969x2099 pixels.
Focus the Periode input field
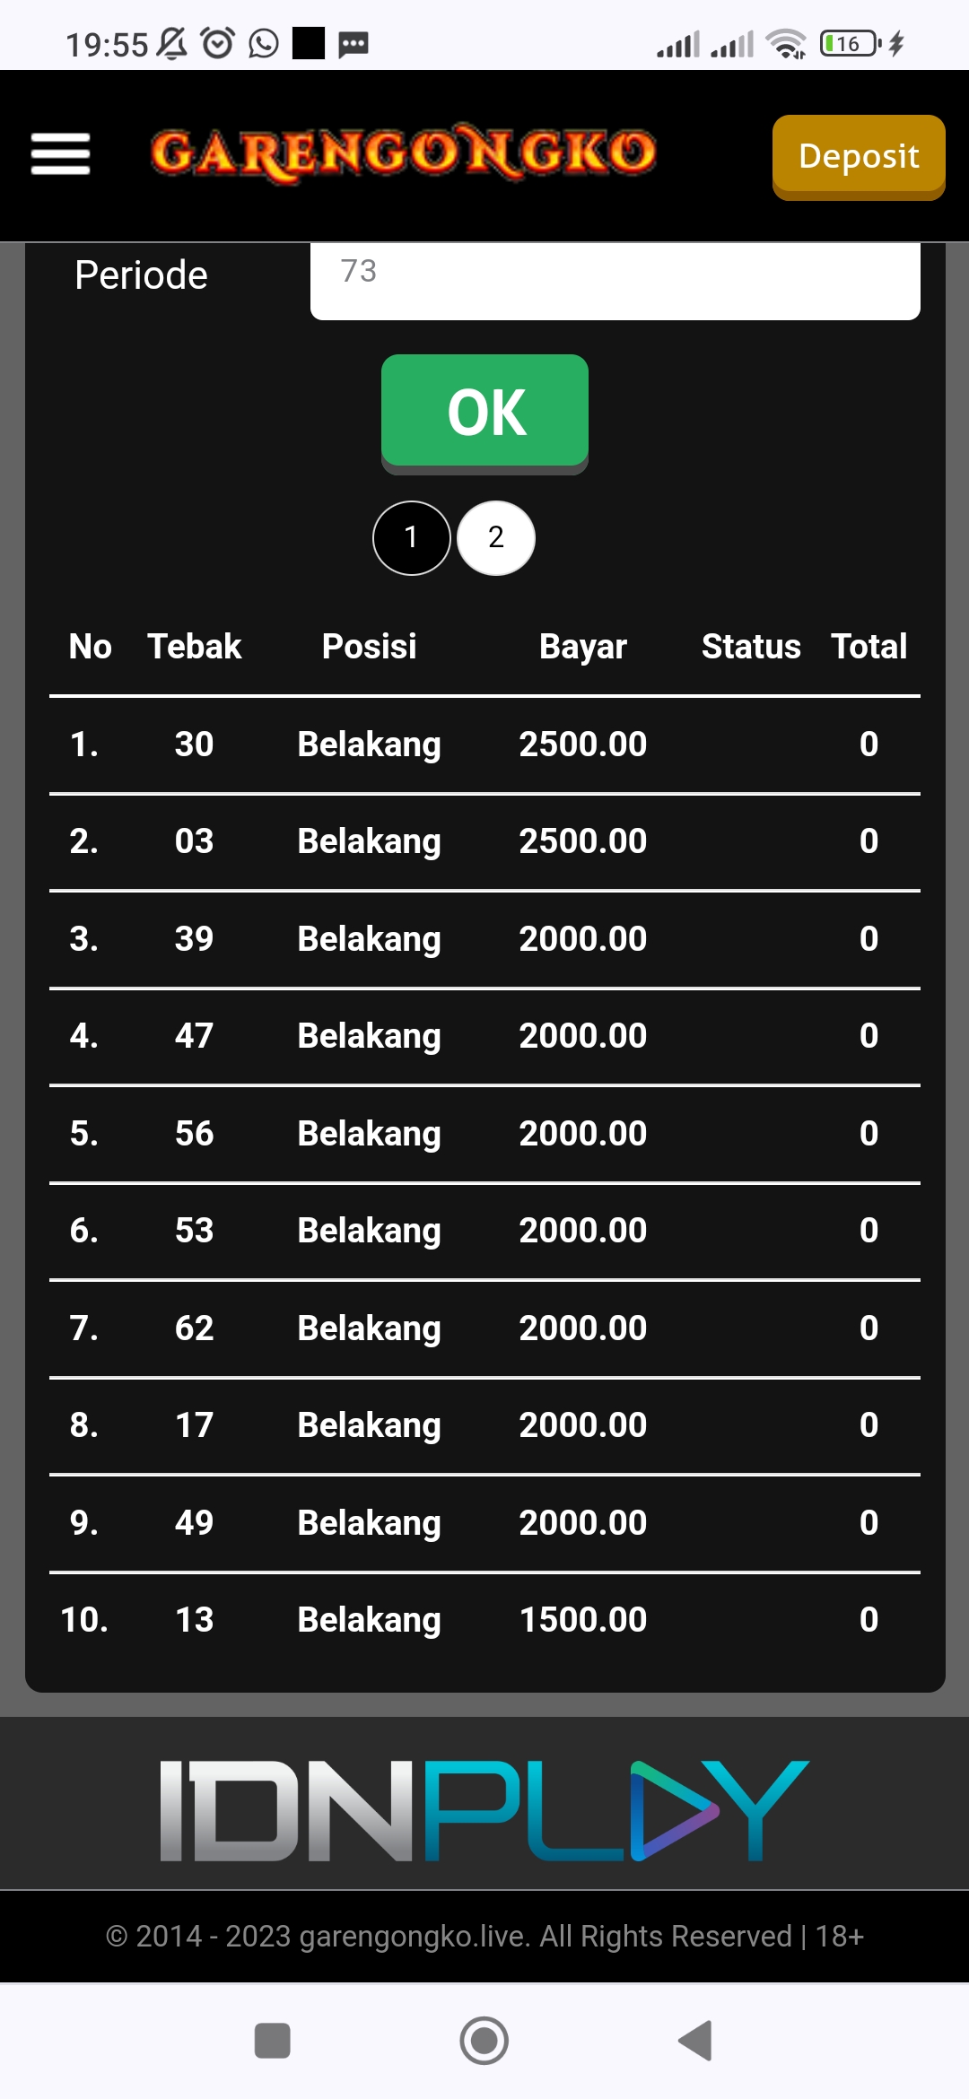tap(615, 278)
